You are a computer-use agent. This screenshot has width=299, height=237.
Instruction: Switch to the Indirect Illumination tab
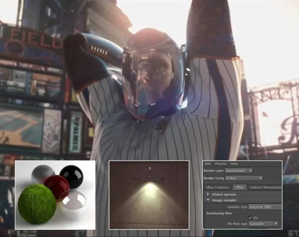pyautogui.click(x=266, y=188)
